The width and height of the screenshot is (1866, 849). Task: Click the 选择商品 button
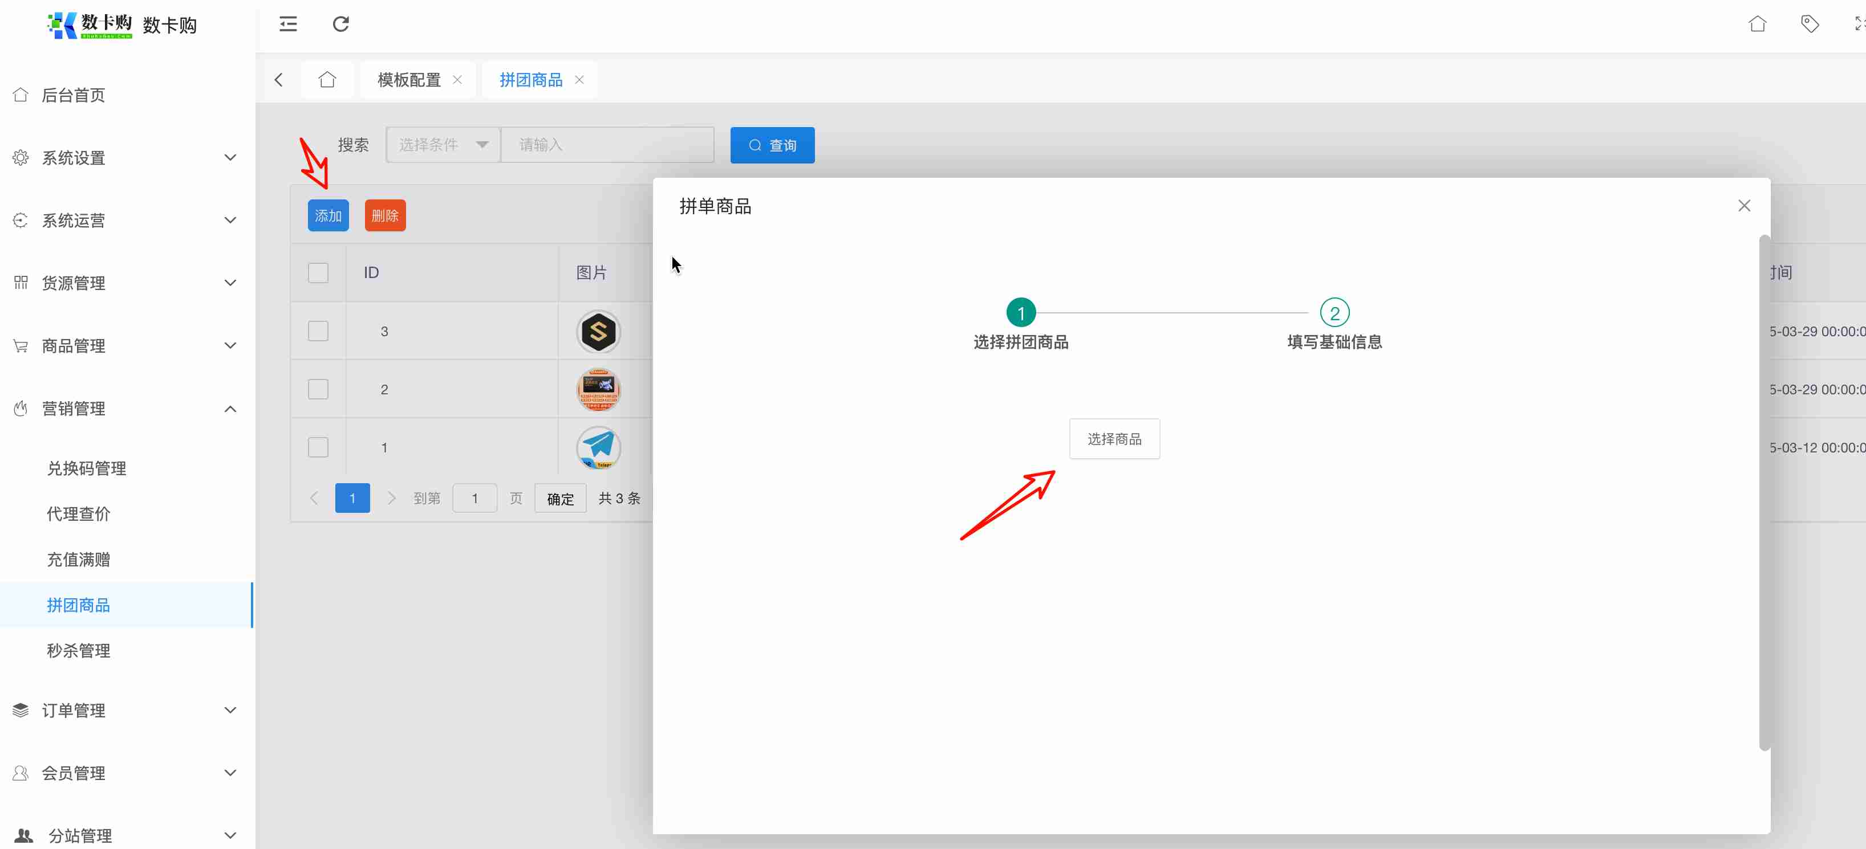click(x=1114, y=439)
